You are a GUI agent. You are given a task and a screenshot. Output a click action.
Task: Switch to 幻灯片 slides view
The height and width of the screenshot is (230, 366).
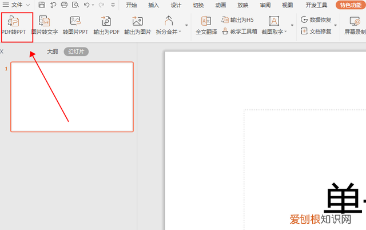click(76, 51)
